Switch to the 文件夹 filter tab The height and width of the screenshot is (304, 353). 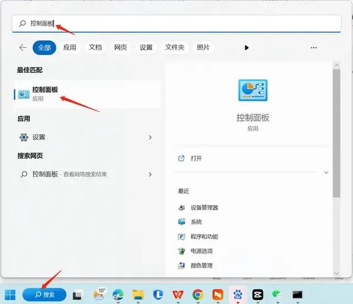coord(175,47)
